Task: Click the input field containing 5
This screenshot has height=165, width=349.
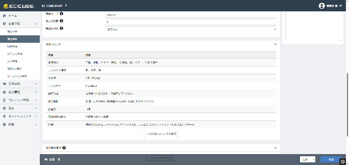Action: click(x=191, y=22)
